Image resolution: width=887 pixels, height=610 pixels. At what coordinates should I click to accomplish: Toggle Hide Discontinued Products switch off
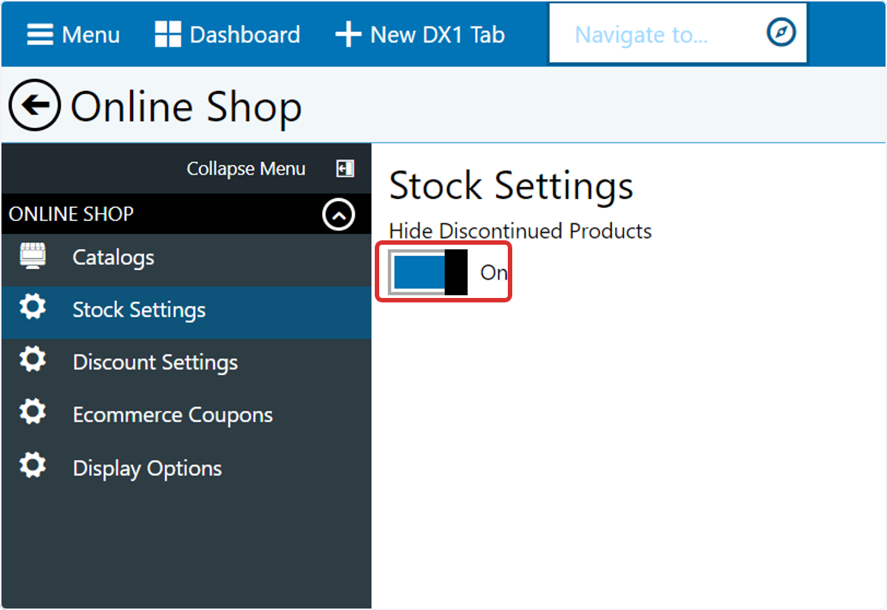pos(428,272)
